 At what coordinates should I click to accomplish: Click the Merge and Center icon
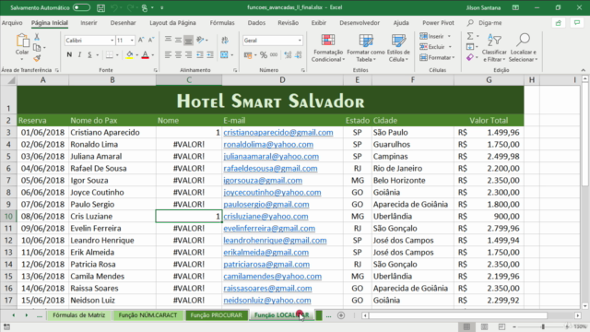coord(224,55)
